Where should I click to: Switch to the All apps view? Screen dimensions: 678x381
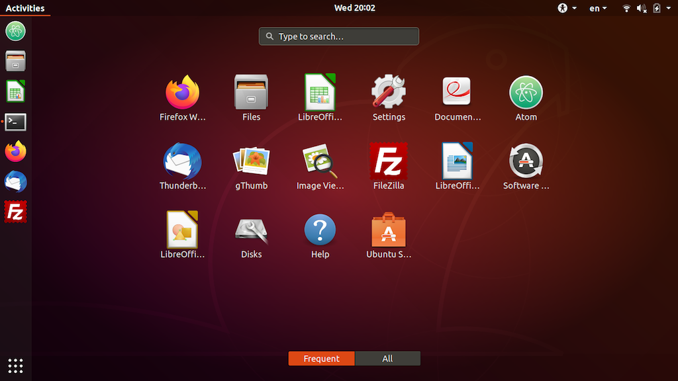[x=387, y=358]
